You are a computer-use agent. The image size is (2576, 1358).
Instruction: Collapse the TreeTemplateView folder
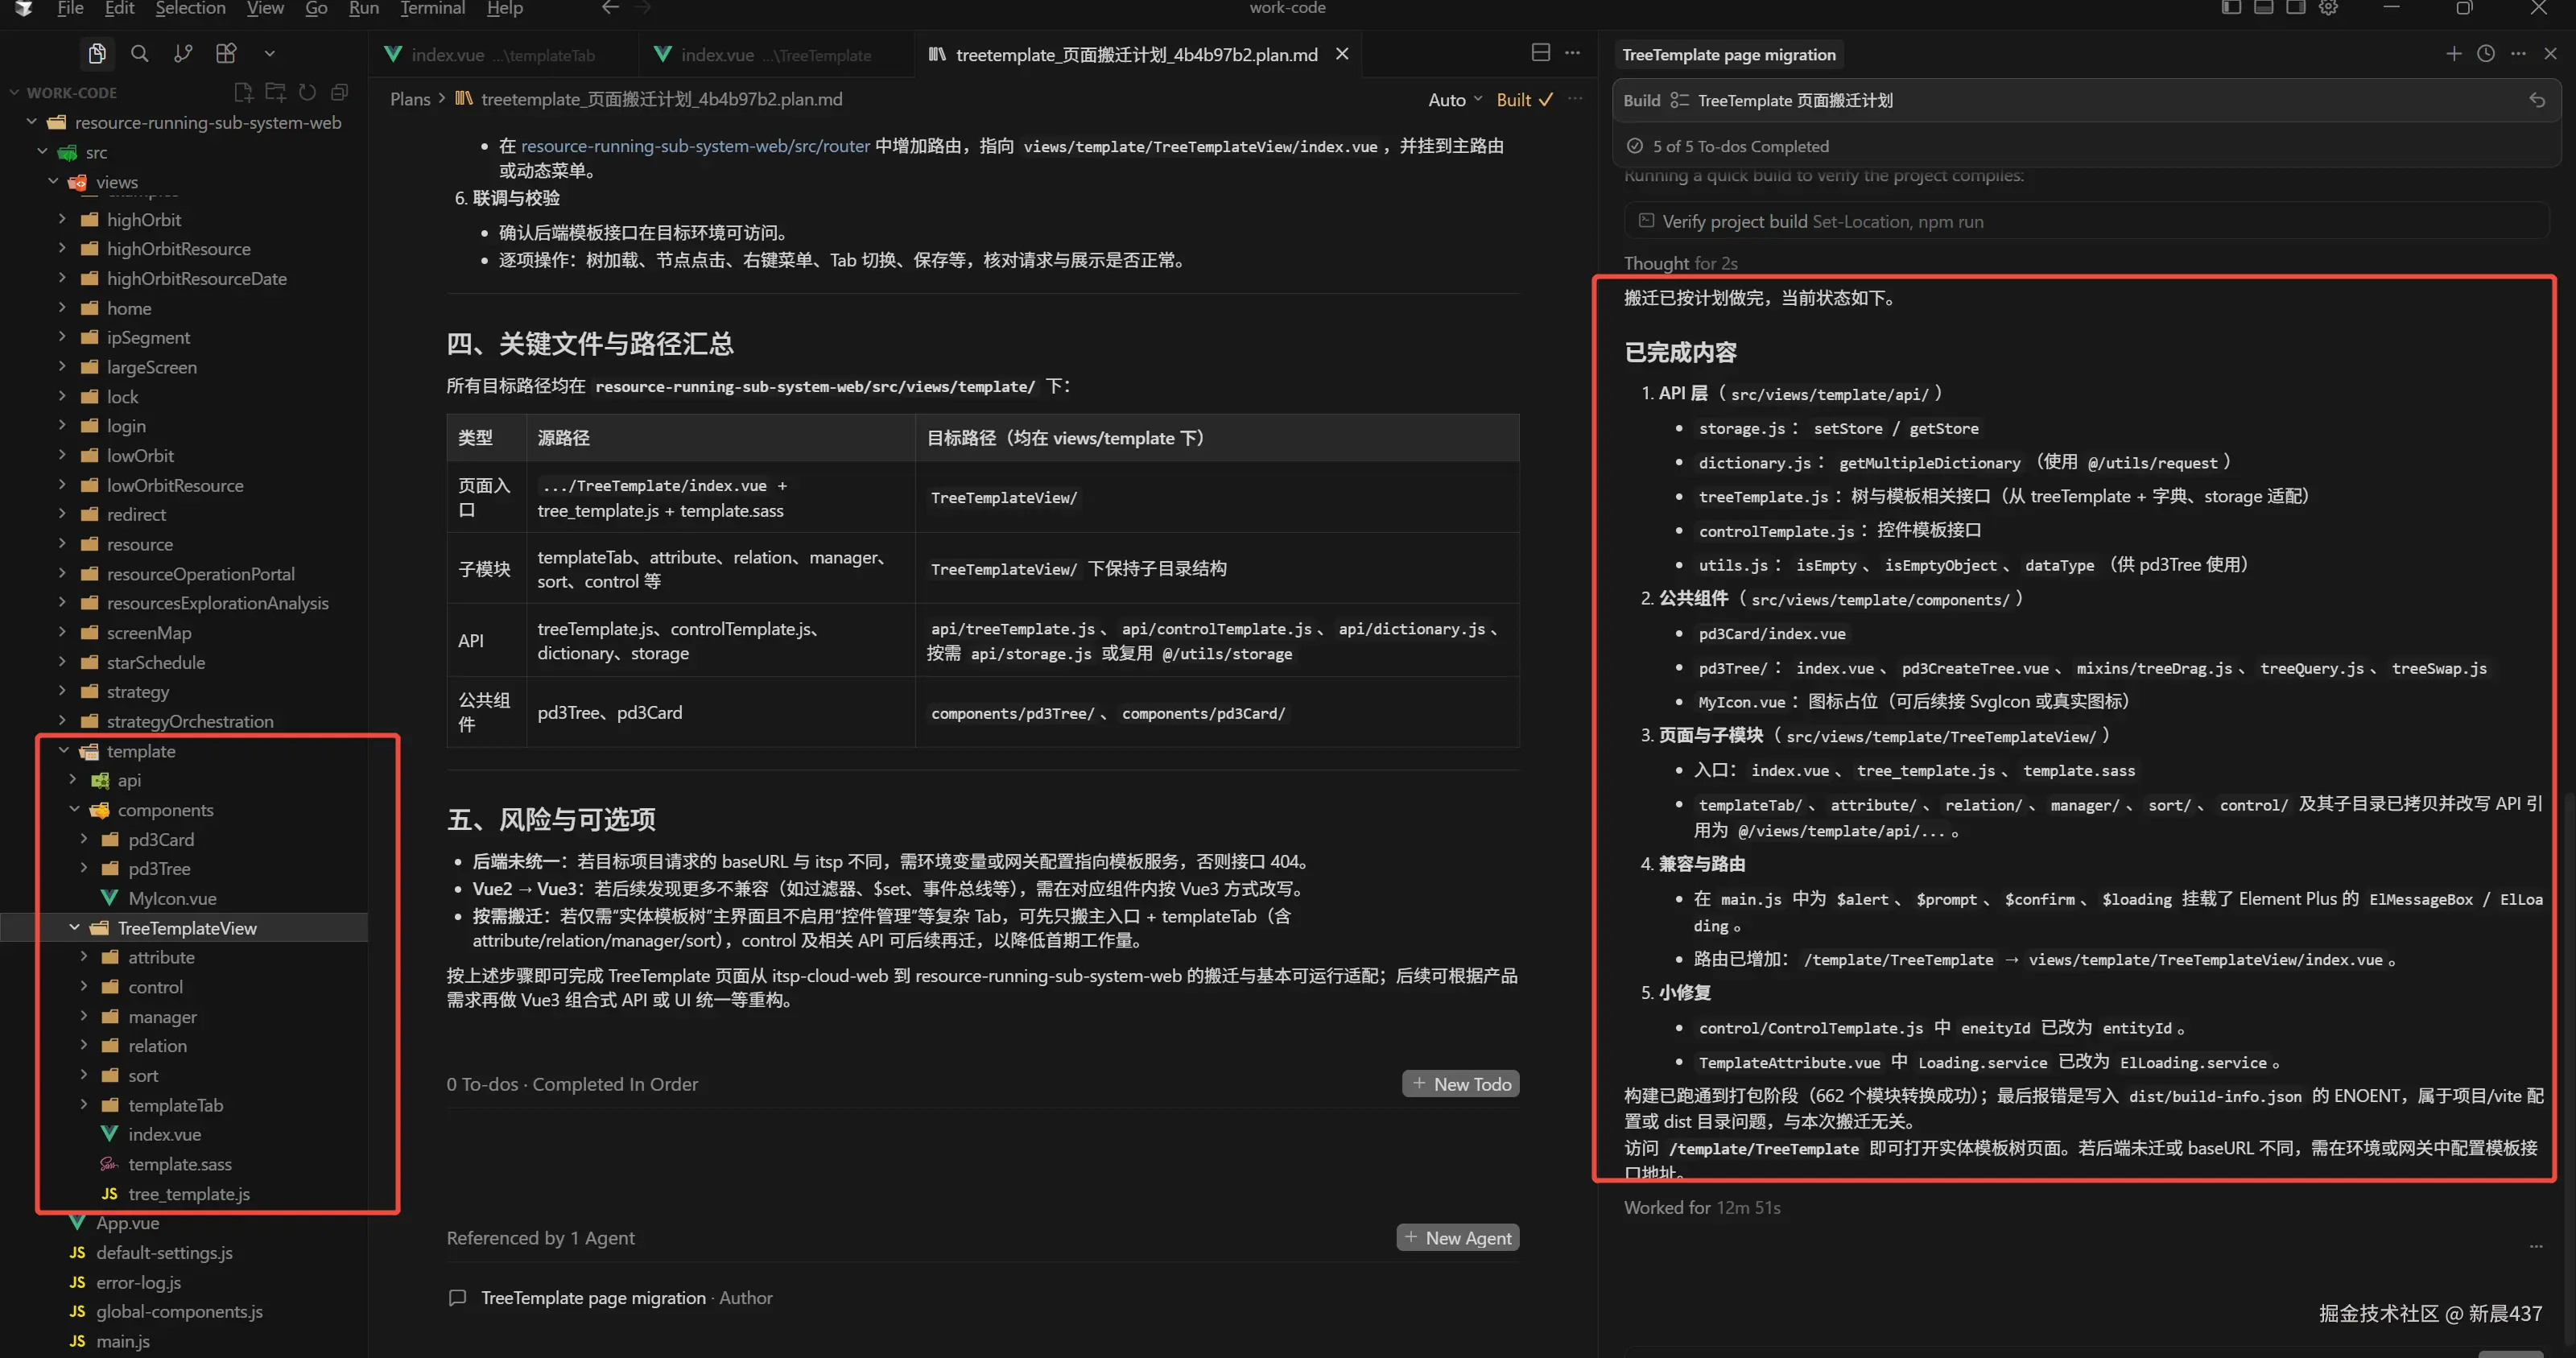74,928
